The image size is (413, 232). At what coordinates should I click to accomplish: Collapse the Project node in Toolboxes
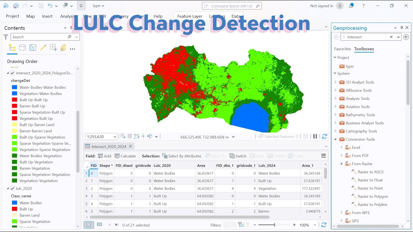335,57
